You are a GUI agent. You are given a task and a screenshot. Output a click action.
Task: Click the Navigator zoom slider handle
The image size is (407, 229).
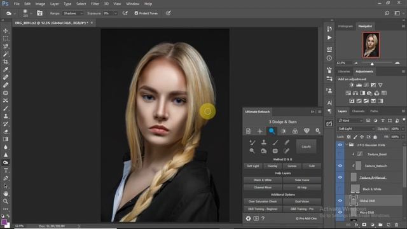point(372,64)
